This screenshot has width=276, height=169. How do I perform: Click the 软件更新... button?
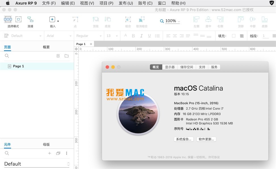tap(206, 139)
